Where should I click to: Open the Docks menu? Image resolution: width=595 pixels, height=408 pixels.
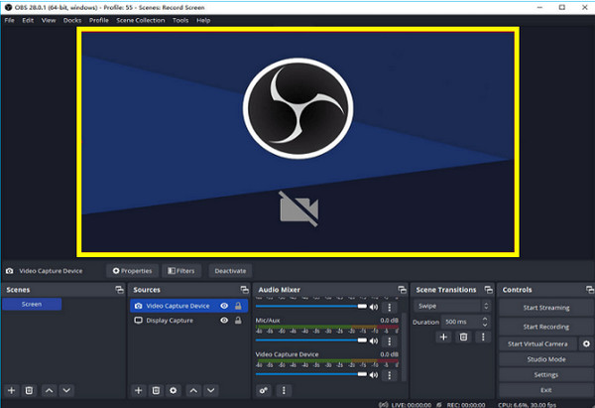pyautogui.click(x=72, y=21)
